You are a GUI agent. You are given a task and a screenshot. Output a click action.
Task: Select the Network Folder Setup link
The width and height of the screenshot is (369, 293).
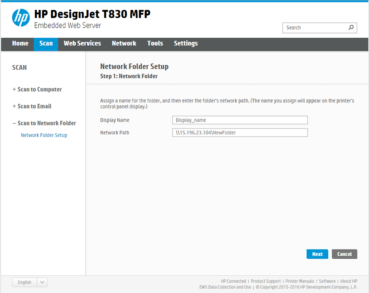(x=44, y=135)
